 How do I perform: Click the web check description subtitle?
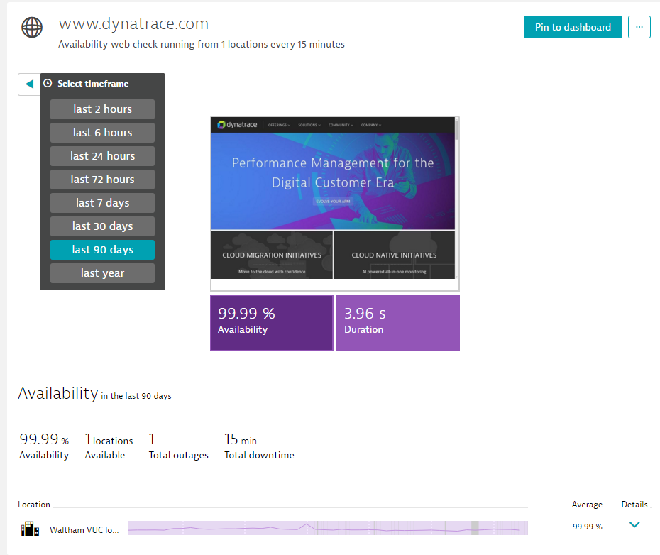(x=202, y=44)
